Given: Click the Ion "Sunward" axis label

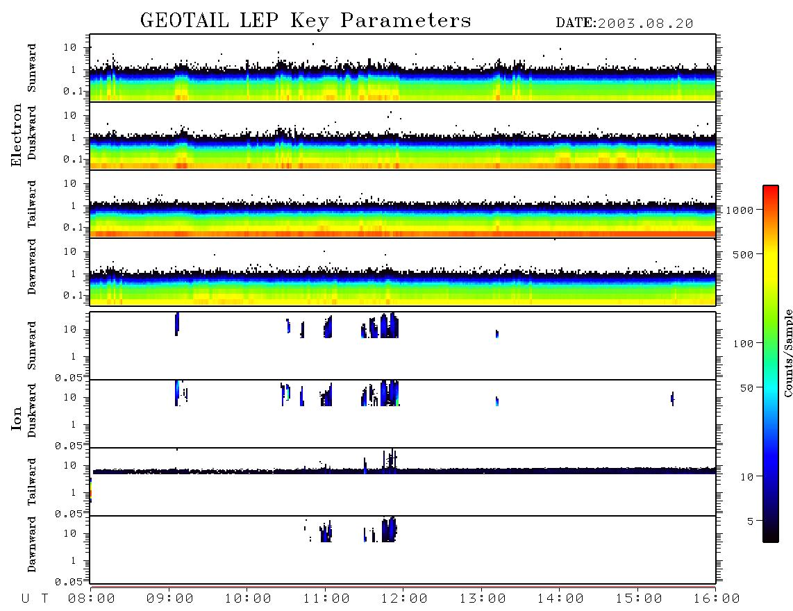Looking at the screenshot, I should coord(32,346).
